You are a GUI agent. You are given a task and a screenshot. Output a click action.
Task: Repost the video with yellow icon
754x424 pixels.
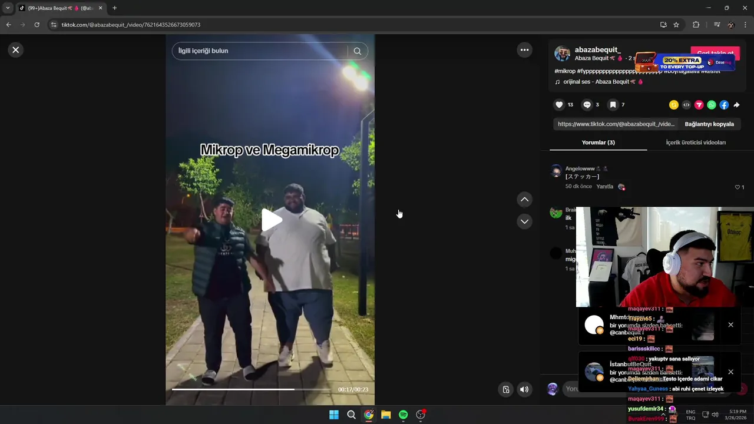673,105
